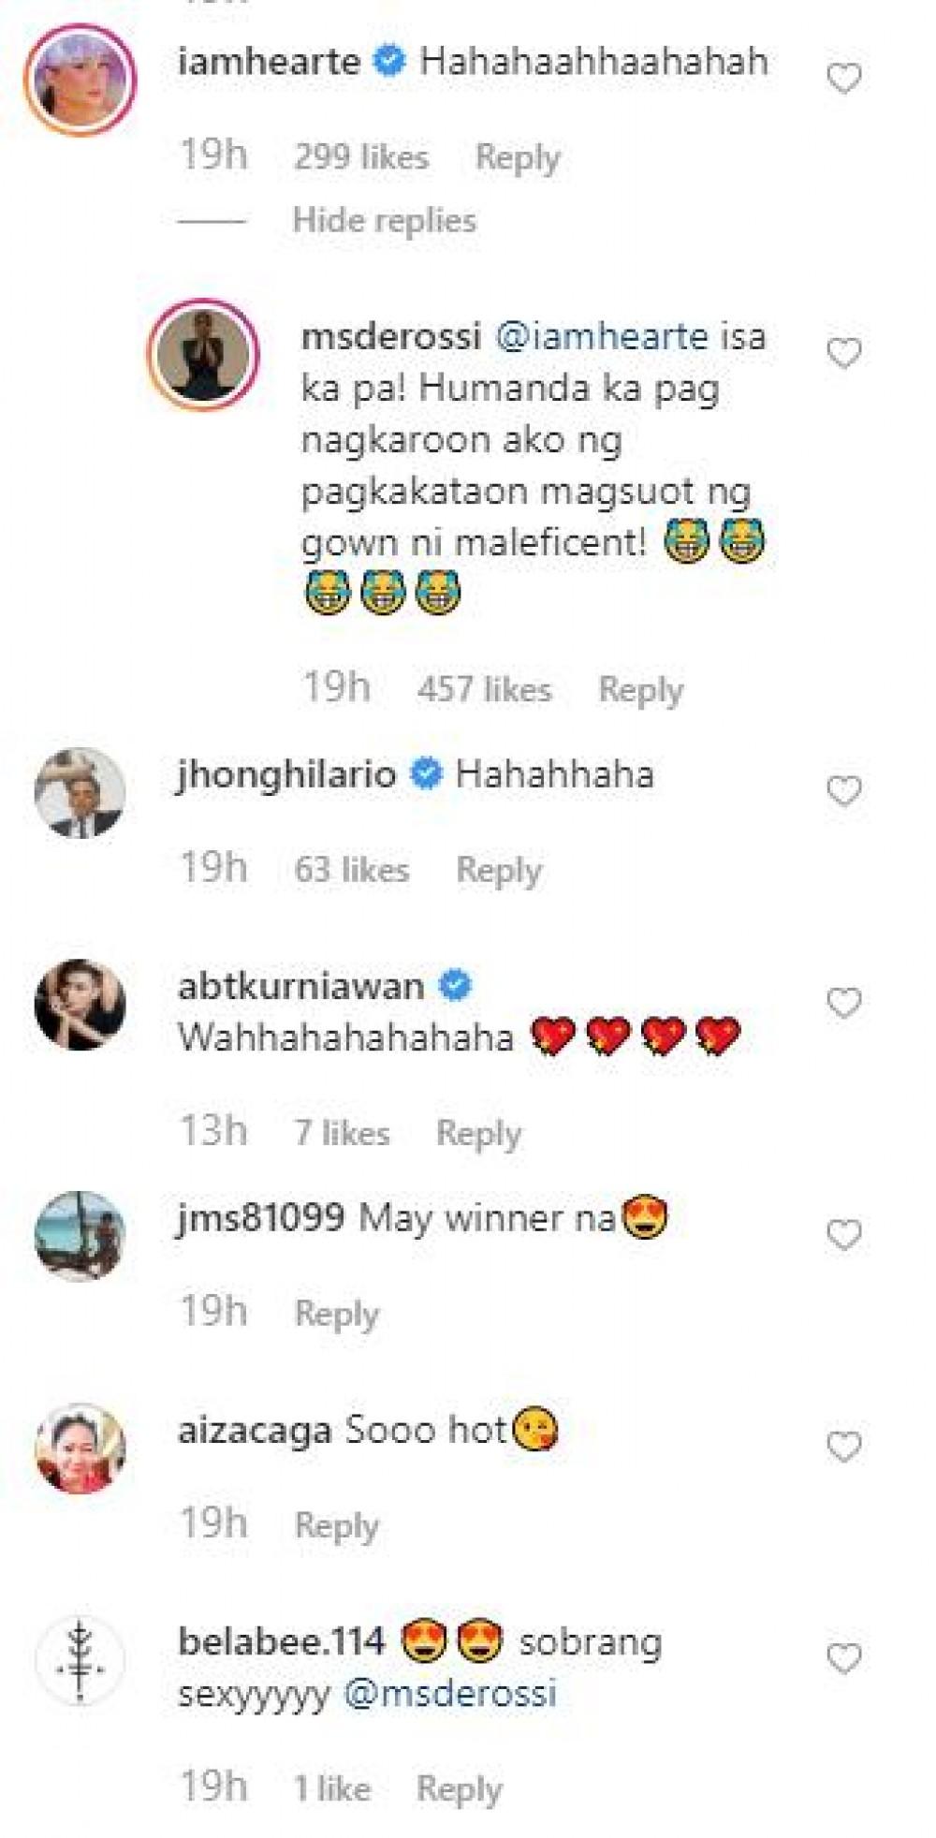936x1838 pixels.
Task: Open the @iamhearte mention link
Action: click(601, 336)
